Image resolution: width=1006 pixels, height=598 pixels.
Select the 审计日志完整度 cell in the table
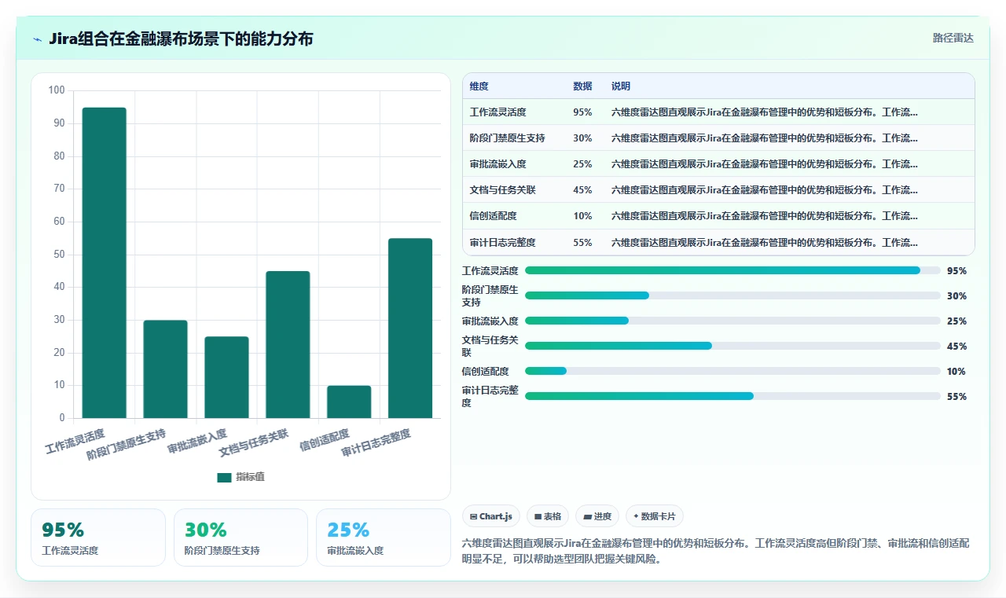(x=515, y=243)
